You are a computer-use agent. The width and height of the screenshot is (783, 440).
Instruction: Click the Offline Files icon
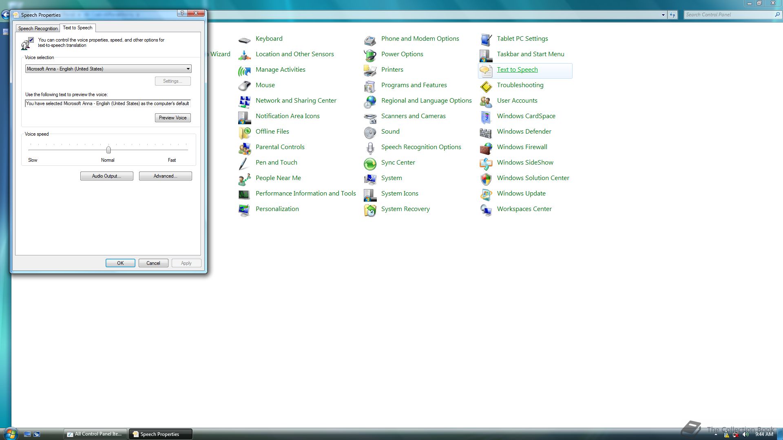tap(244, 132)
